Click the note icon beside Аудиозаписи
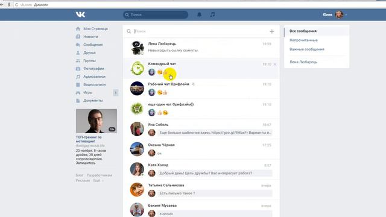This screenshot has height=217, width=386. [x=78, y=77]
